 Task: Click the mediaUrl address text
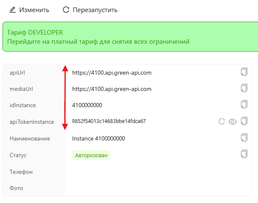[x=111, y=89]
